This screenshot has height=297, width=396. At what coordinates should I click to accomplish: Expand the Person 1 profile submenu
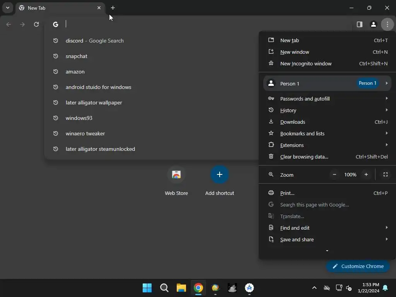tap(327, 84)
